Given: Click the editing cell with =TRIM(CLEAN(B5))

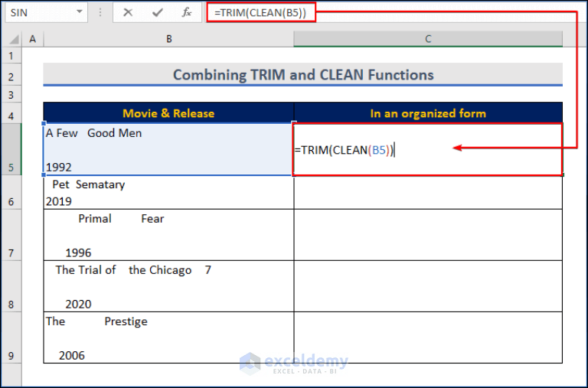Looking at the screenshot, I should (428, 149).
